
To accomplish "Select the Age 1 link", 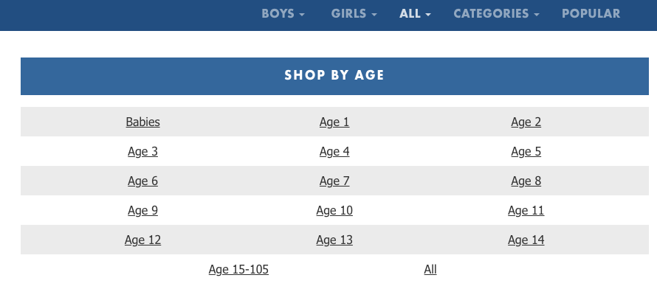I will coord(334,122).
